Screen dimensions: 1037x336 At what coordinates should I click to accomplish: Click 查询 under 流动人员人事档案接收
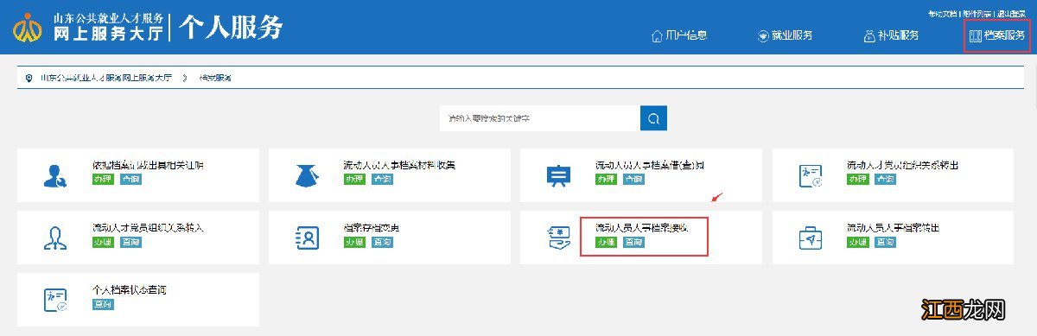633,242
